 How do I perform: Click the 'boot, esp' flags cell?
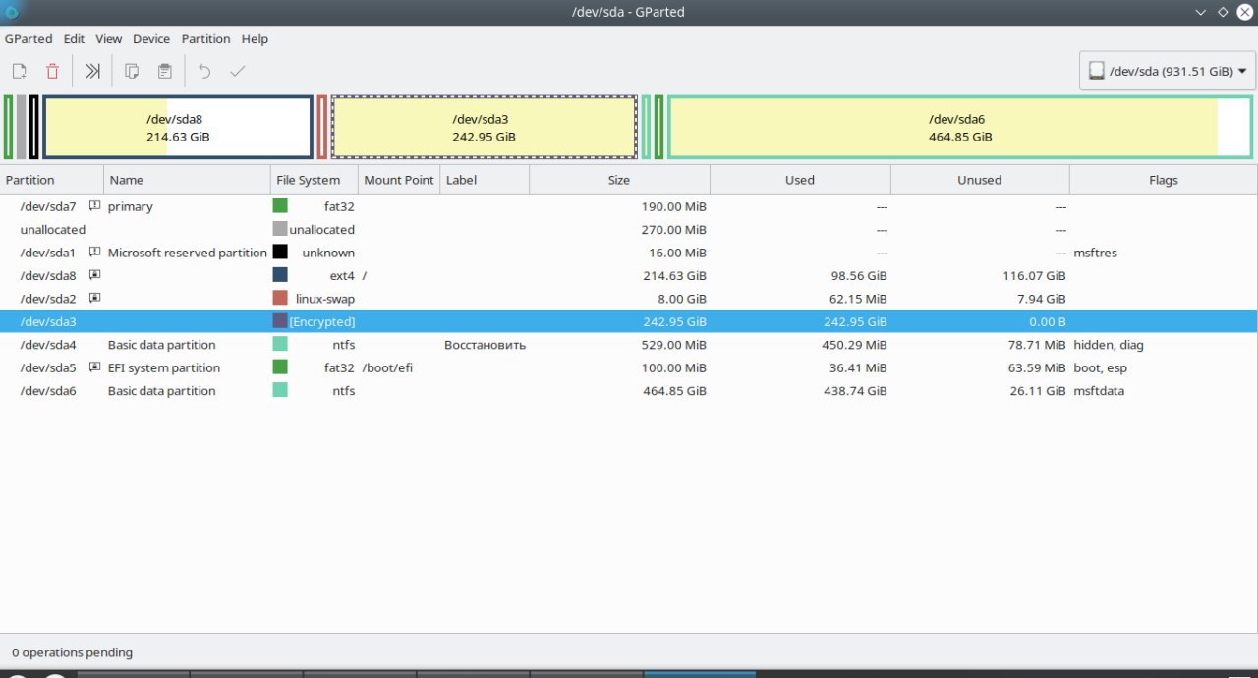click(1100, 367)
